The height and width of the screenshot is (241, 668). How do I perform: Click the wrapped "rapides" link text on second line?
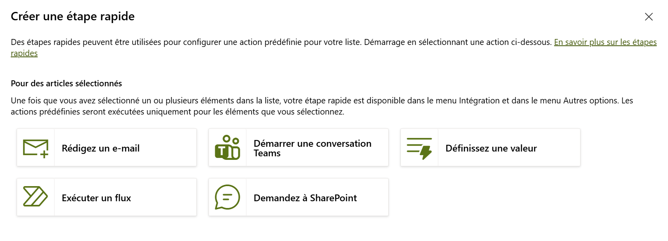[24, 53]
